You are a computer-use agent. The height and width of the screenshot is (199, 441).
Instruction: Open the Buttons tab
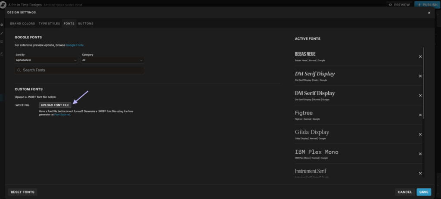(86, 23)
